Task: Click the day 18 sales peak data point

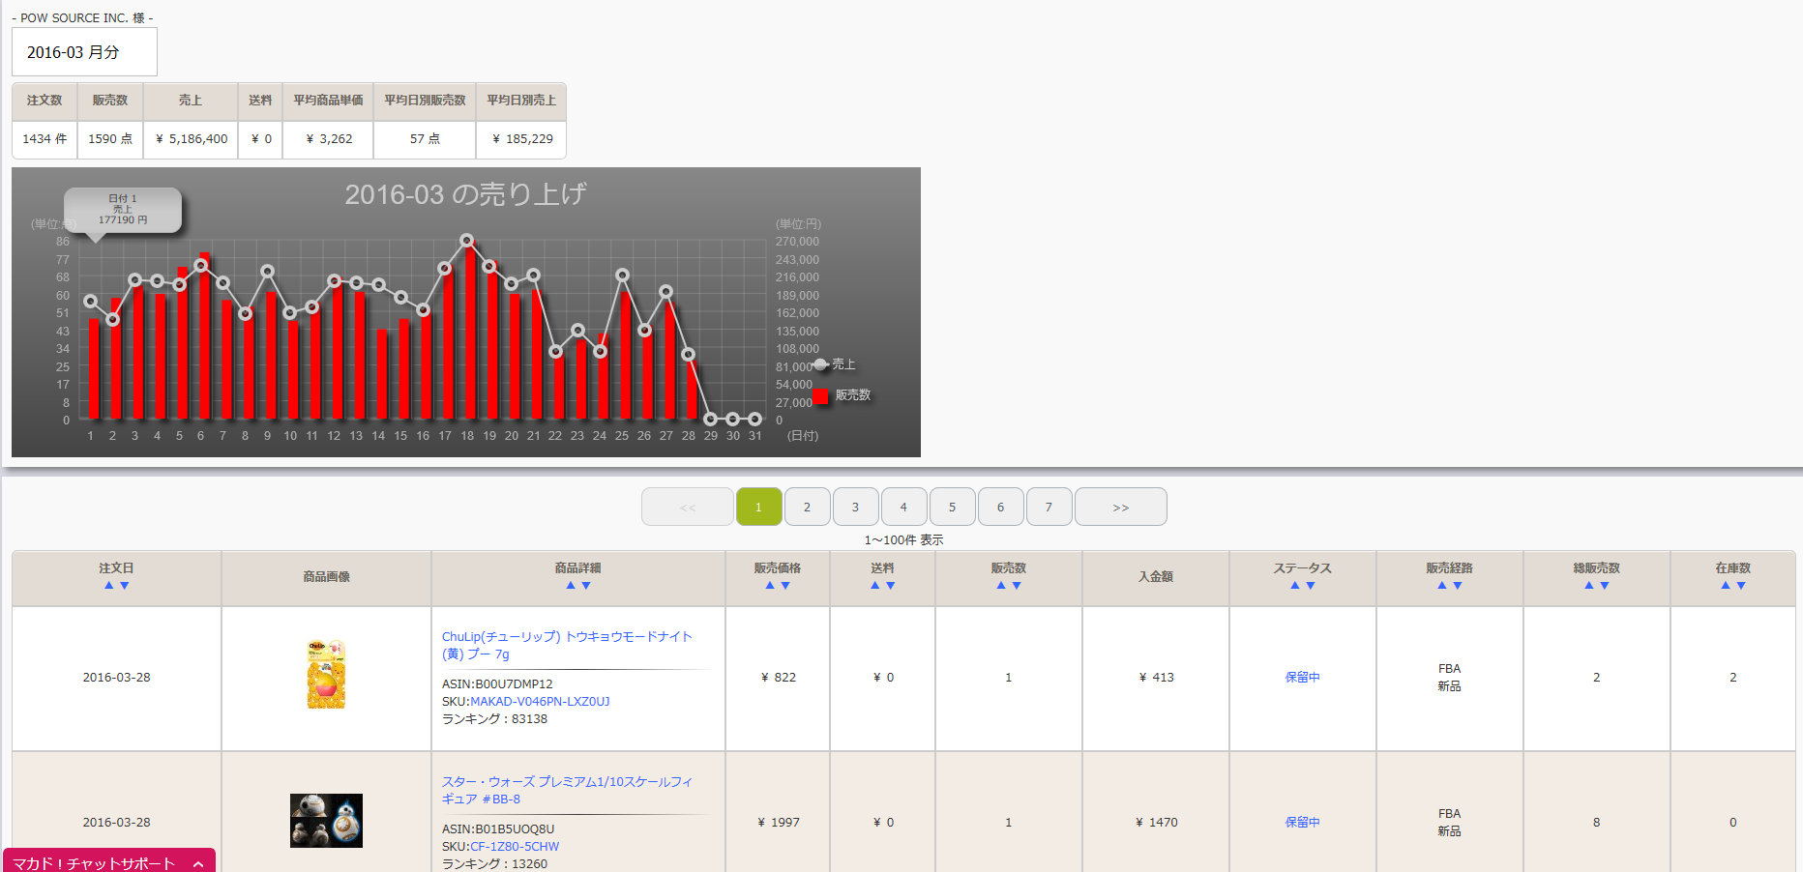Action: pyautogui.click(x=467, y=240)
